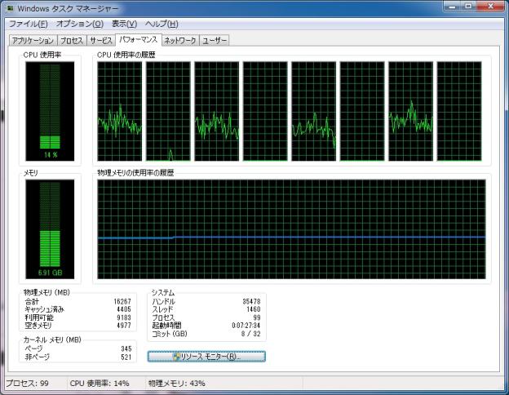
Task: Click the fifth CPU core history graph
Action: point(313,111)
